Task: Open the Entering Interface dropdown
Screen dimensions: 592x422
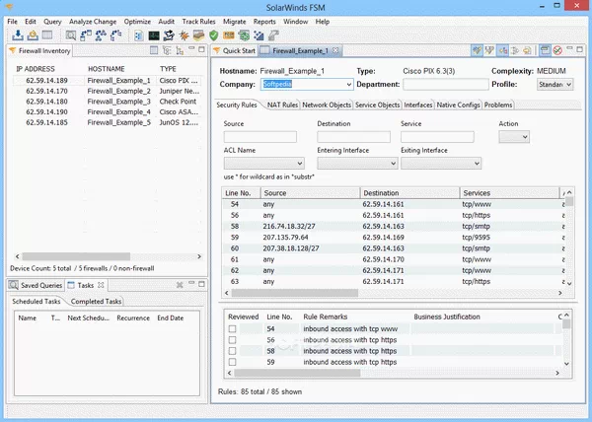Action: click(x=357, y=164)
